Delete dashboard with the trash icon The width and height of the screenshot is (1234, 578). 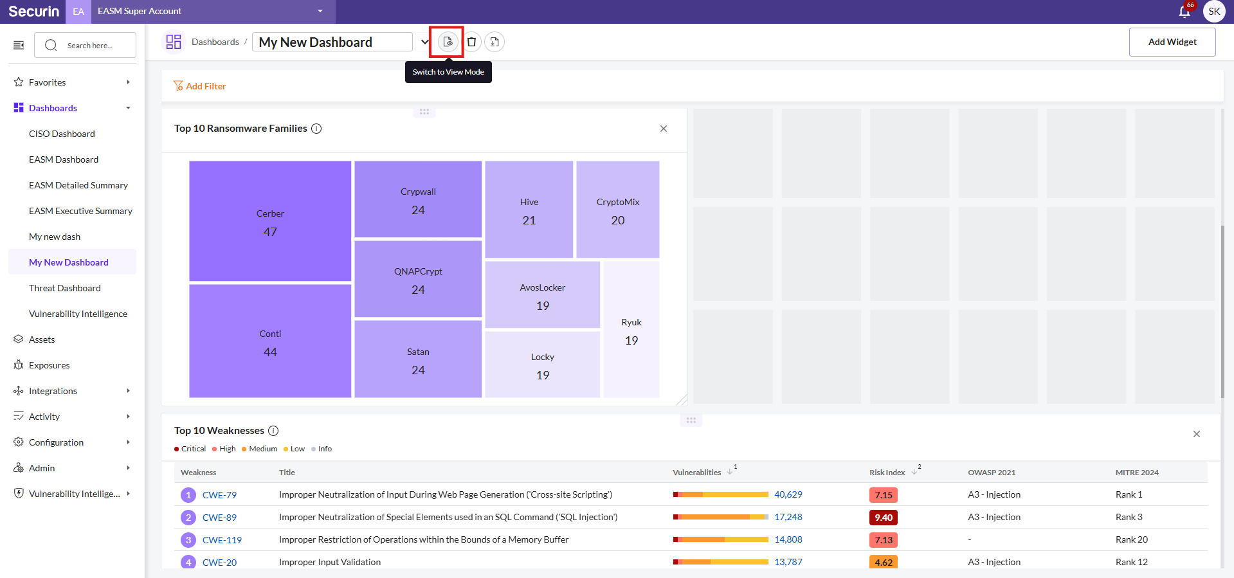pyautogui.click(x=471, y=42)
